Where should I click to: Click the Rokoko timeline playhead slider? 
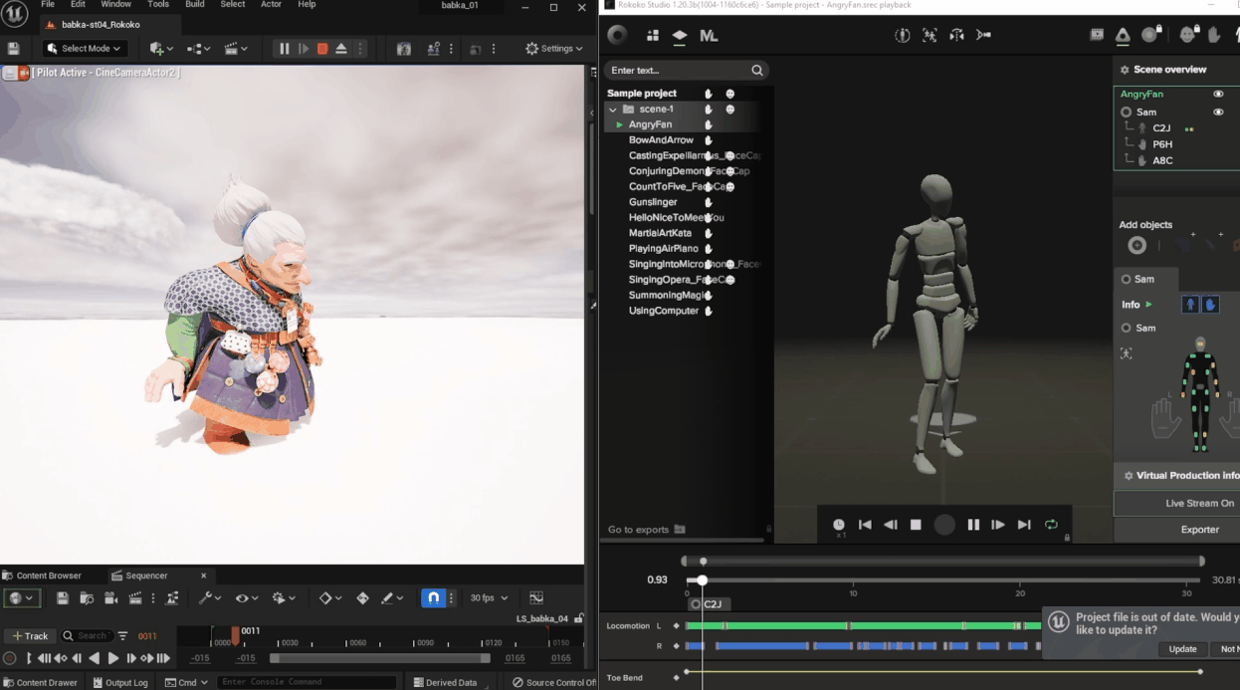(x=703, y=579)
